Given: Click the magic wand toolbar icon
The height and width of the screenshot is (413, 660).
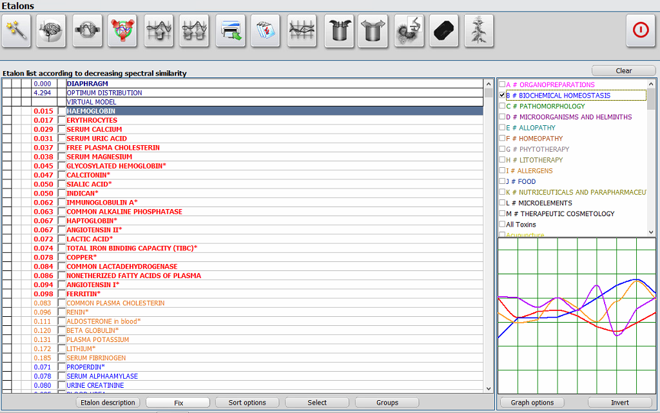Looking at the screenshot, I should 17,30.
